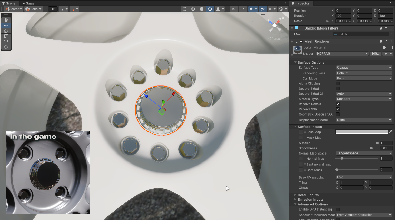Open the HDRP/Lit shader dropdown
This screenshot has width=395, height=220.
click(342, 54)
